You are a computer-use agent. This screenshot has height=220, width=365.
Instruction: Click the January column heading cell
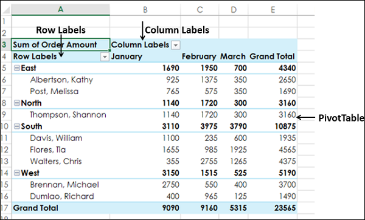click(145, 57)
